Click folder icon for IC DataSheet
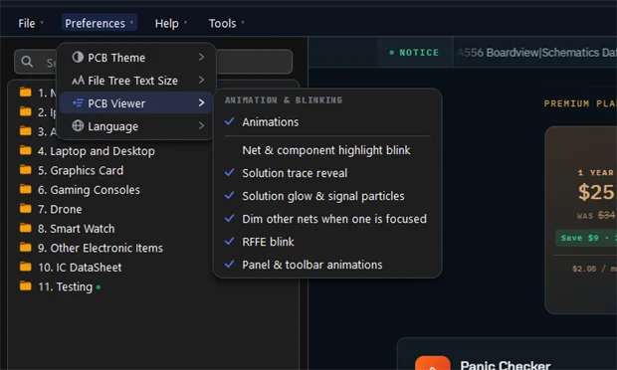The width and height of the screenshot is (617, 370). 26,267
